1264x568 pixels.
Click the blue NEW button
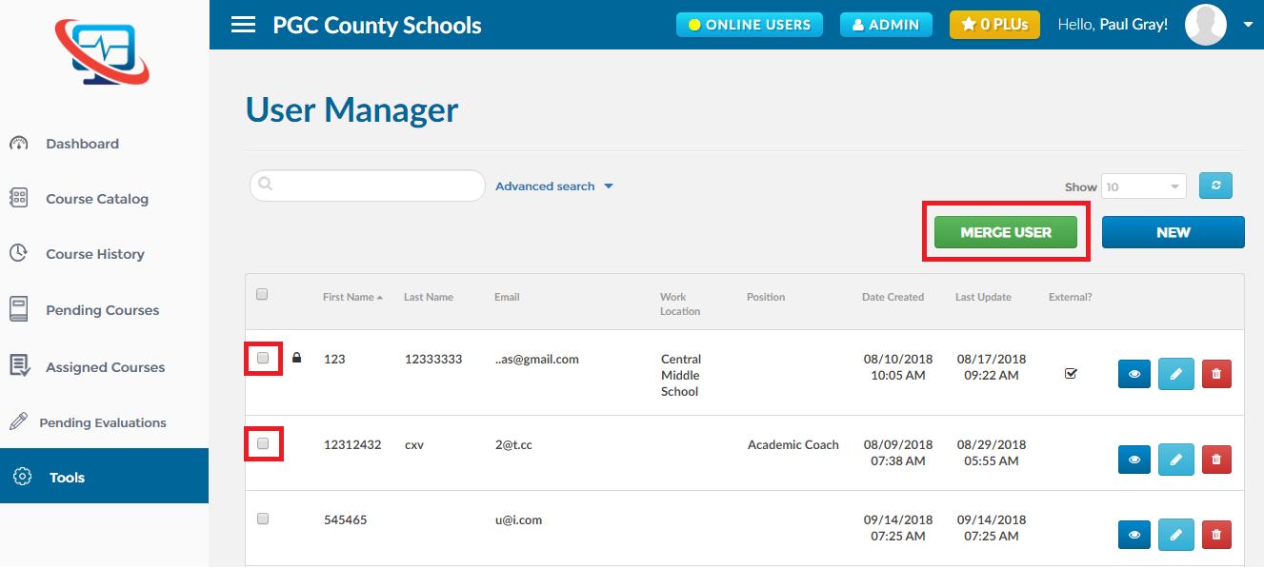(1173, 232)
